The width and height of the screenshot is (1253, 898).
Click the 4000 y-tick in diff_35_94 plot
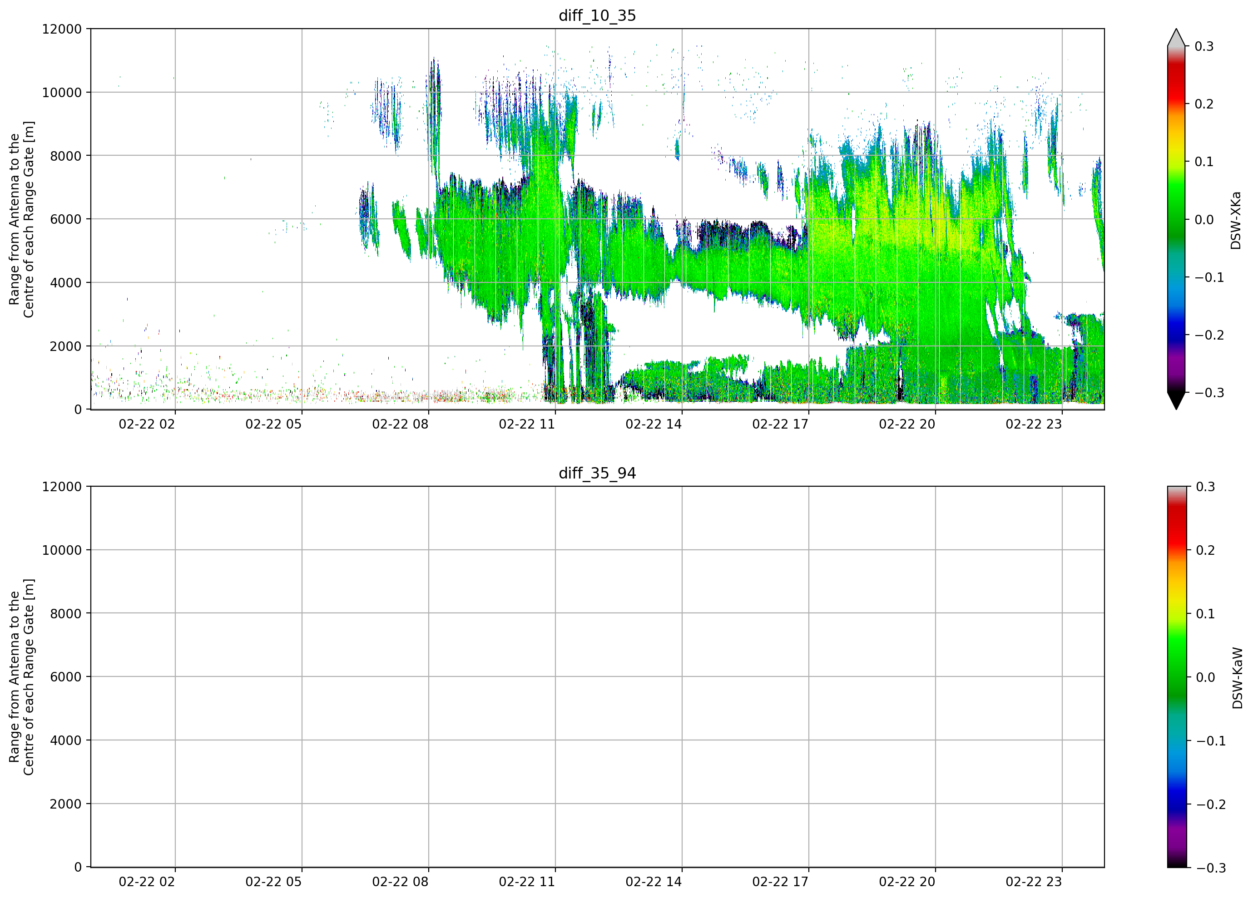coord(66,740)
